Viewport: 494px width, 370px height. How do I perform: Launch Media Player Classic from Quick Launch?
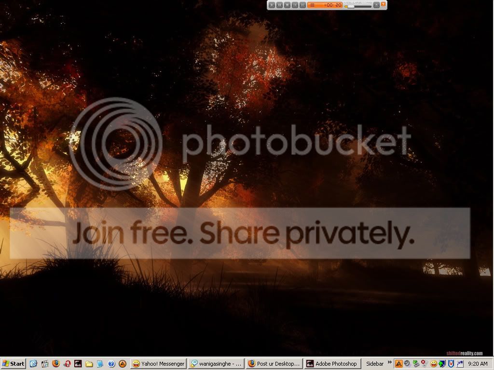pyautogui.click(x=45, y=364)
